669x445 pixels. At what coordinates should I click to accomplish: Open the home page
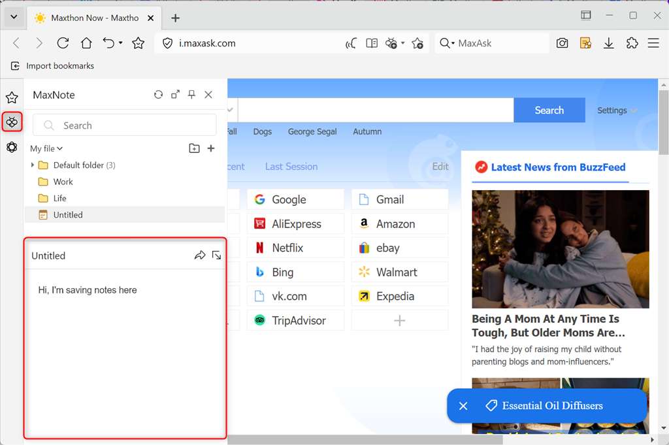click(87, 43)
